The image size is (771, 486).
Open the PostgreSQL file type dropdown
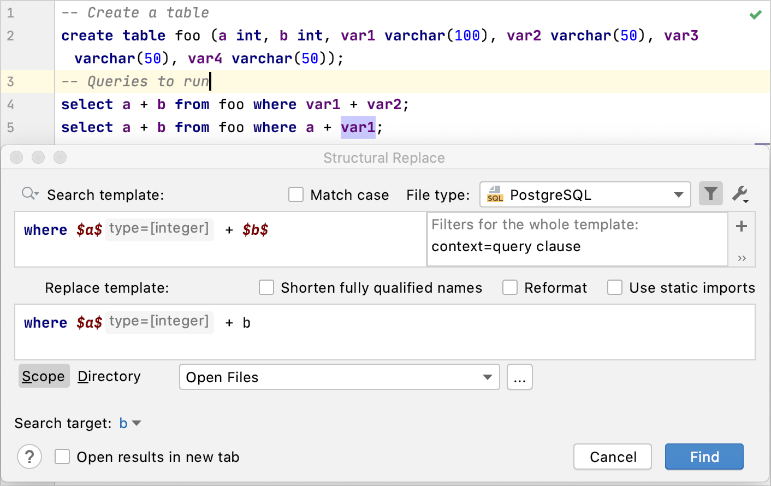click(585, 195)
